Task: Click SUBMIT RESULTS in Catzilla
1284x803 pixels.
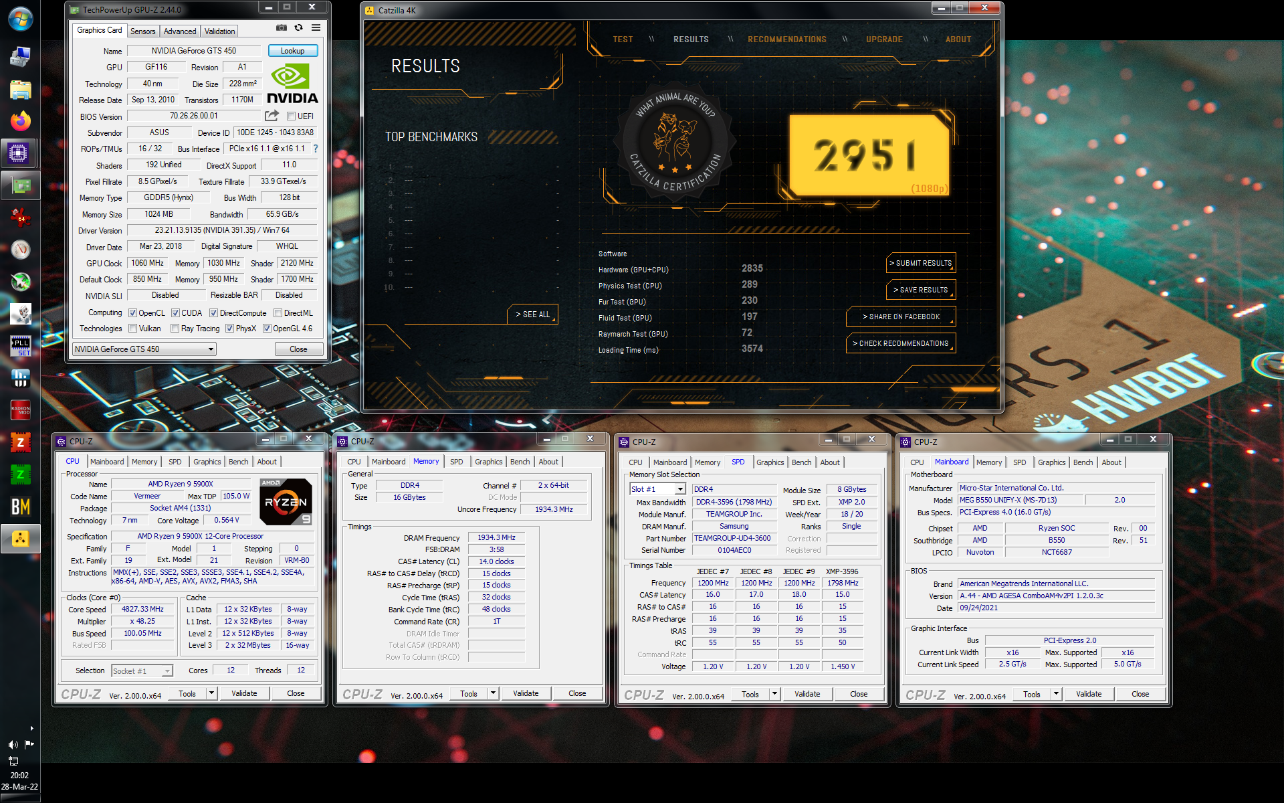Action: pyautogui.click(x=921, y=263)
